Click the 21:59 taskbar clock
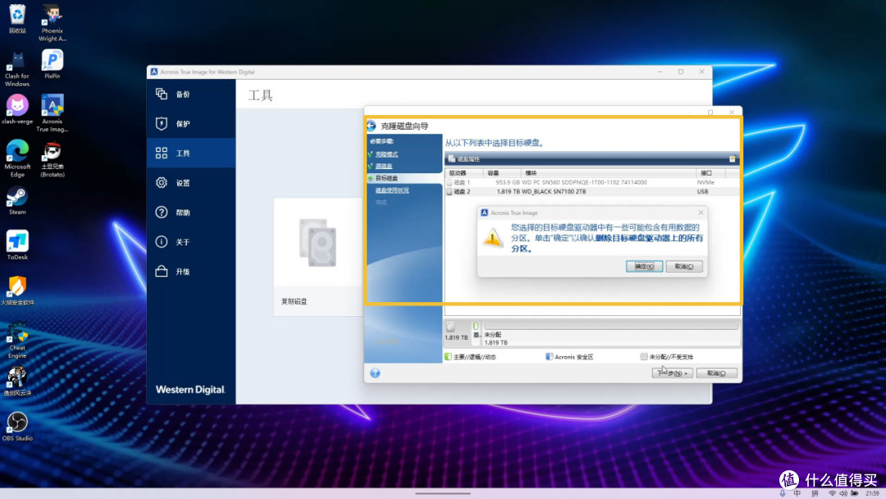The width and height of the screenshot is (886, 499). click(x=872, y=493)
